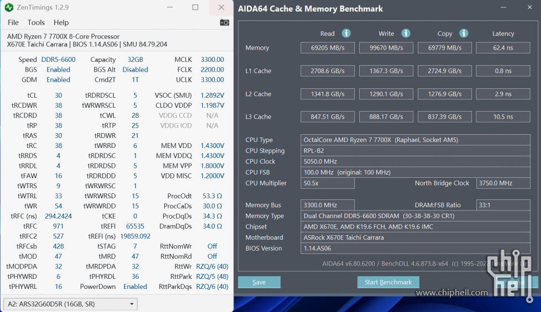Click the tCL value 30
Screen dimensions: 541x312
coord(59,95)
